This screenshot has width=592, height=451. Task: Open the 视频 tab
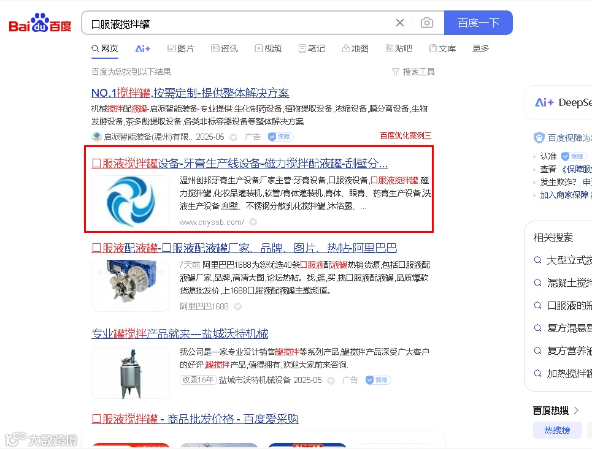tap(268, 48)
